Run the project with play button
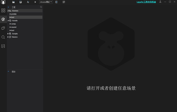This screenshot has height=112, width=177. [x=35, y=2]
